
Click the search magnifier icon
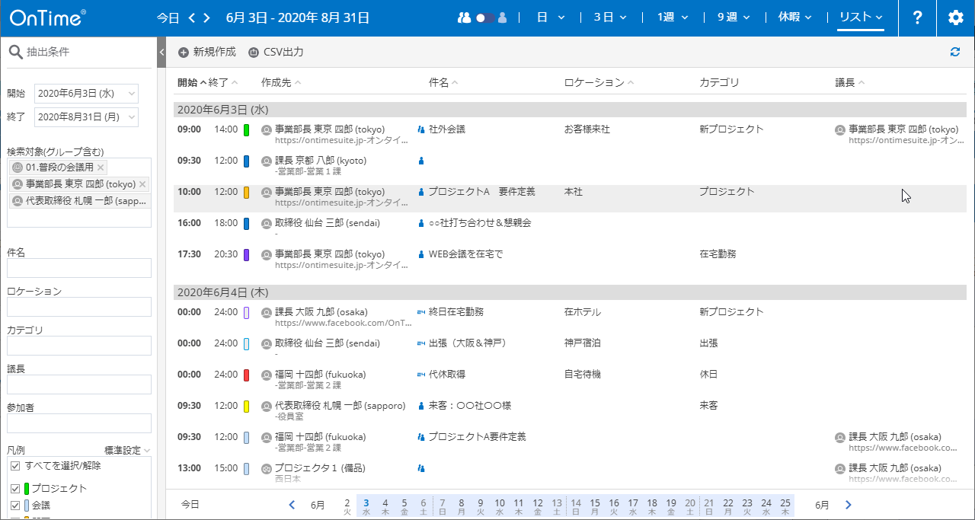click(14, 52)
